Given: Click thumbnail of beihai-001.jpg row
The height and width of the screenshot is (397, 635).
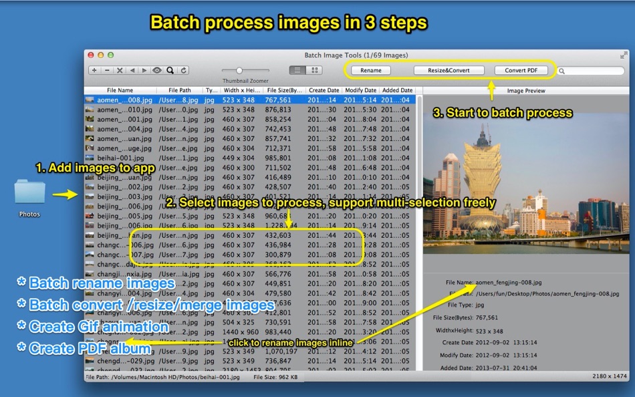Looking at the screenshot, I should click(x=90, y=158).
